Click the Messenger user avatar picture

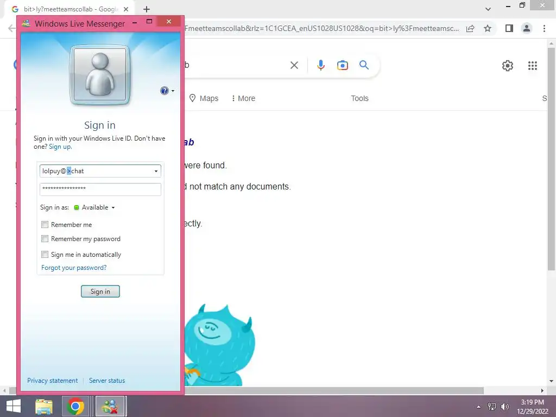[100, 75]
